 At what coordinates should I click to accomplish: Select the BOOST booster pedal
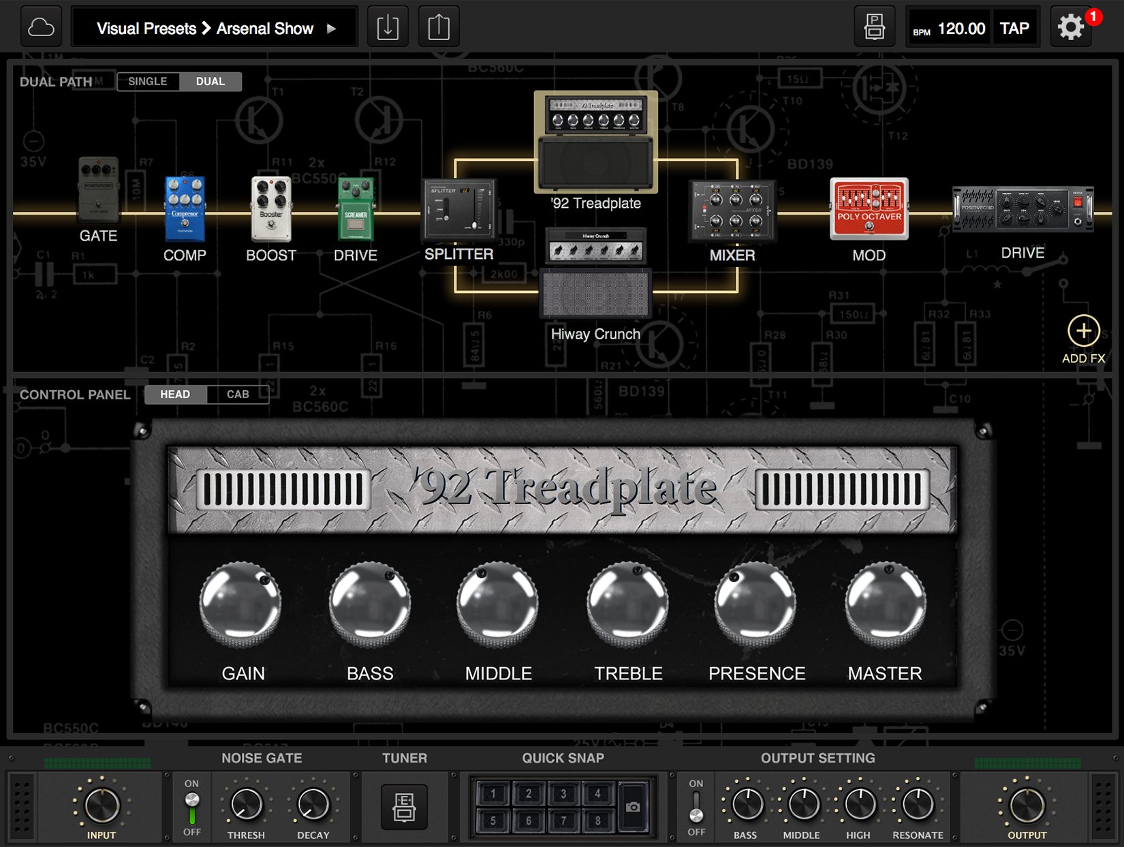[270, 209]
